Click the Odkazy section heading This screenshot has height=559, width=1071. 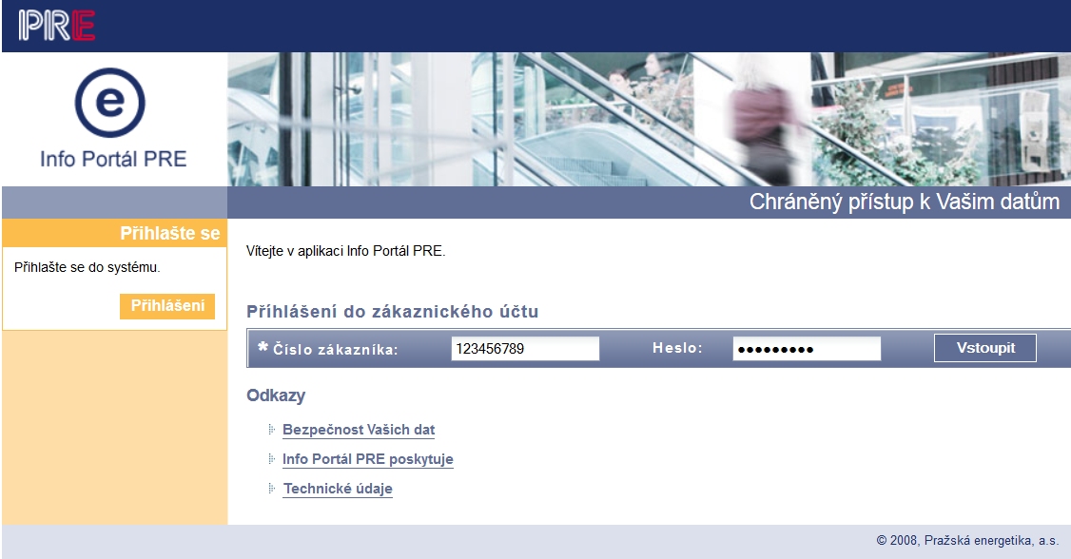click(x=276, y=395)
